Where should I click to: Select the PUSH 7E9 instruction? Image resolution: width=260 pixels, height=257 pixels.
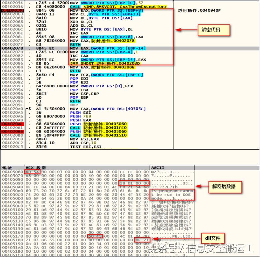click(80, 116)
